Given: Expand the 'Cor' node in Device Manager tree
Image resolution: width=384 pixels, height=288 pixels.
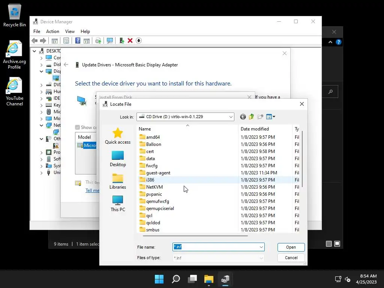Looking at the screenshot, I should click(x=41, y=58).
